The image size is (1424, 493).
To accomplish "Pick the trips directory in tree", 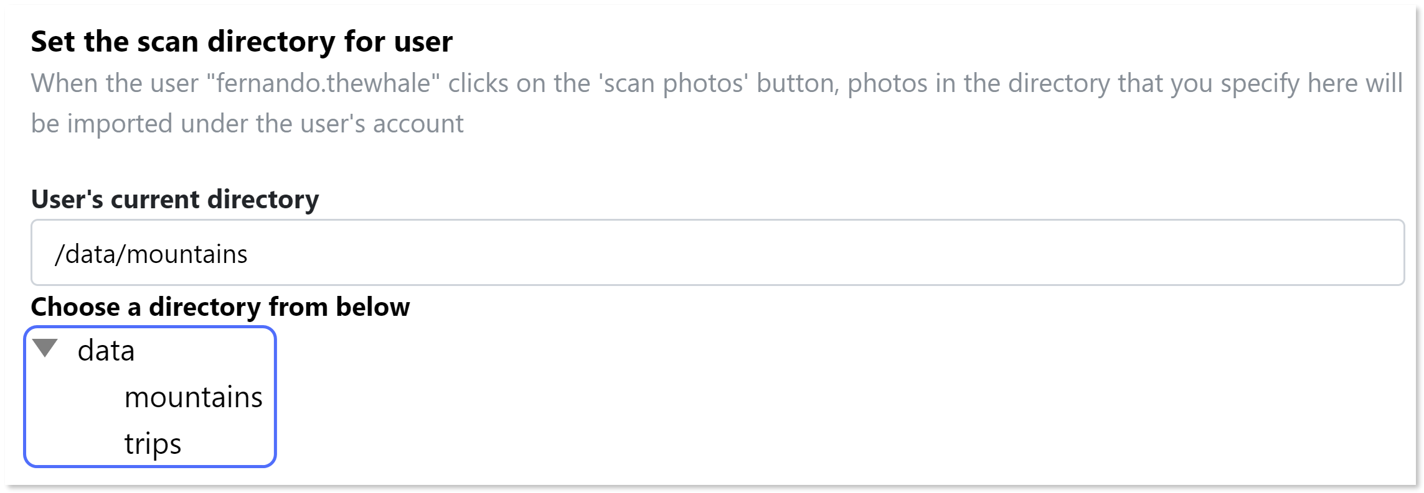I will click(153, 444).
